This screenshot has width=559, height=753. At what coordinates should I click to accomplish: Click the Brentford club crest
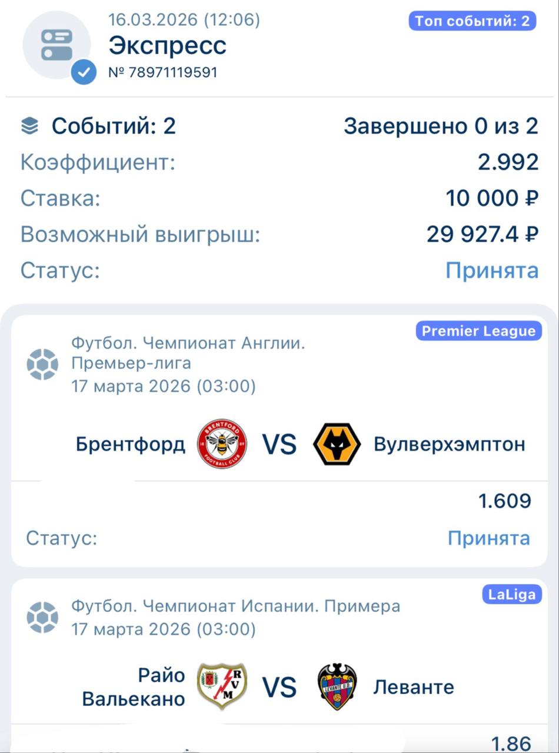click(222, 444)
